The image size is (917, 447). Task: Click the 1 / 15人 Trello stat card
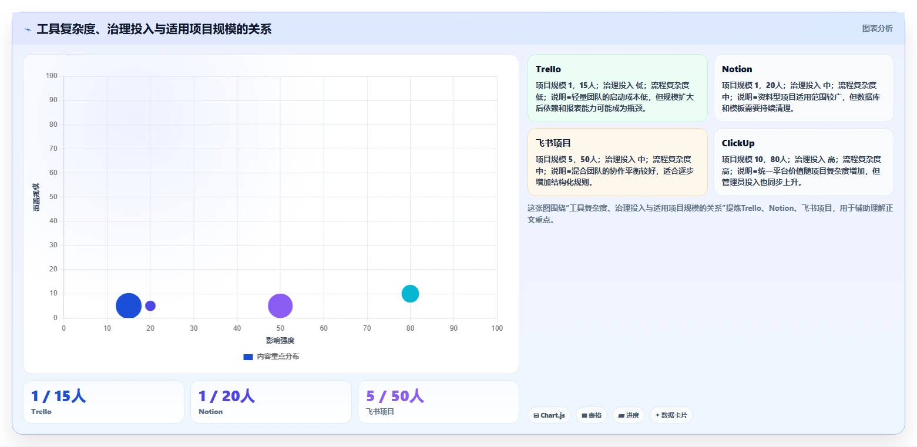(103, 402)
